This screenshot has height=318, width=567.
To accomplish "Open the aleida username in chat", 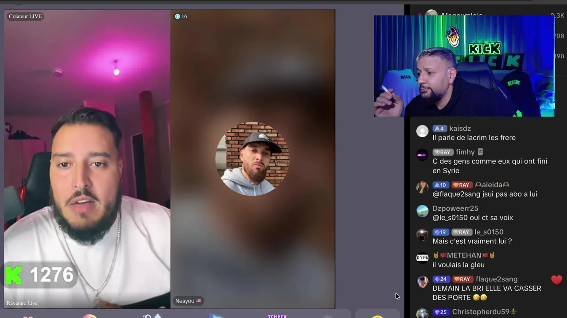I will pyautogui.click(x=492, y=185).
